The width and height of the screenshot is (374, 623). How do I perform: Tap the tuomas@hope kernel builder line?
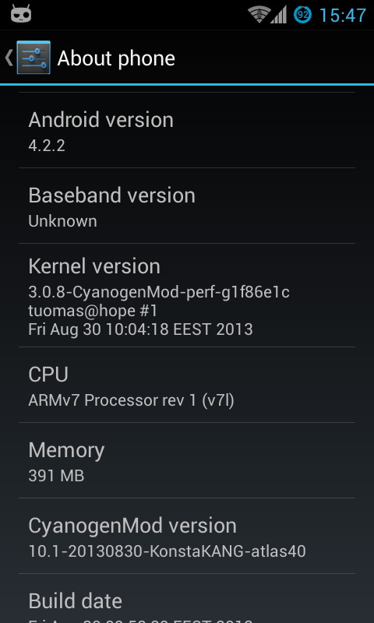pos(93,311)
